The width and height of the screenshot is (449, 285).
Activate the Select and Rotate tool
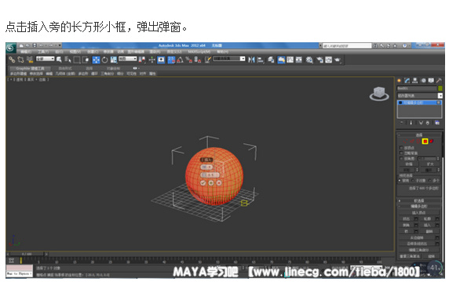pyautogui.click(x=105, y=60)
